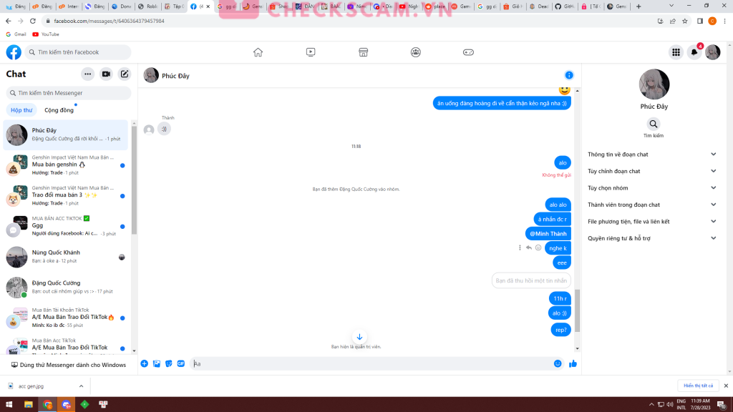
Task: Open the emoji picker in message box
Action: pyautogui.click(x=558, y=364)
